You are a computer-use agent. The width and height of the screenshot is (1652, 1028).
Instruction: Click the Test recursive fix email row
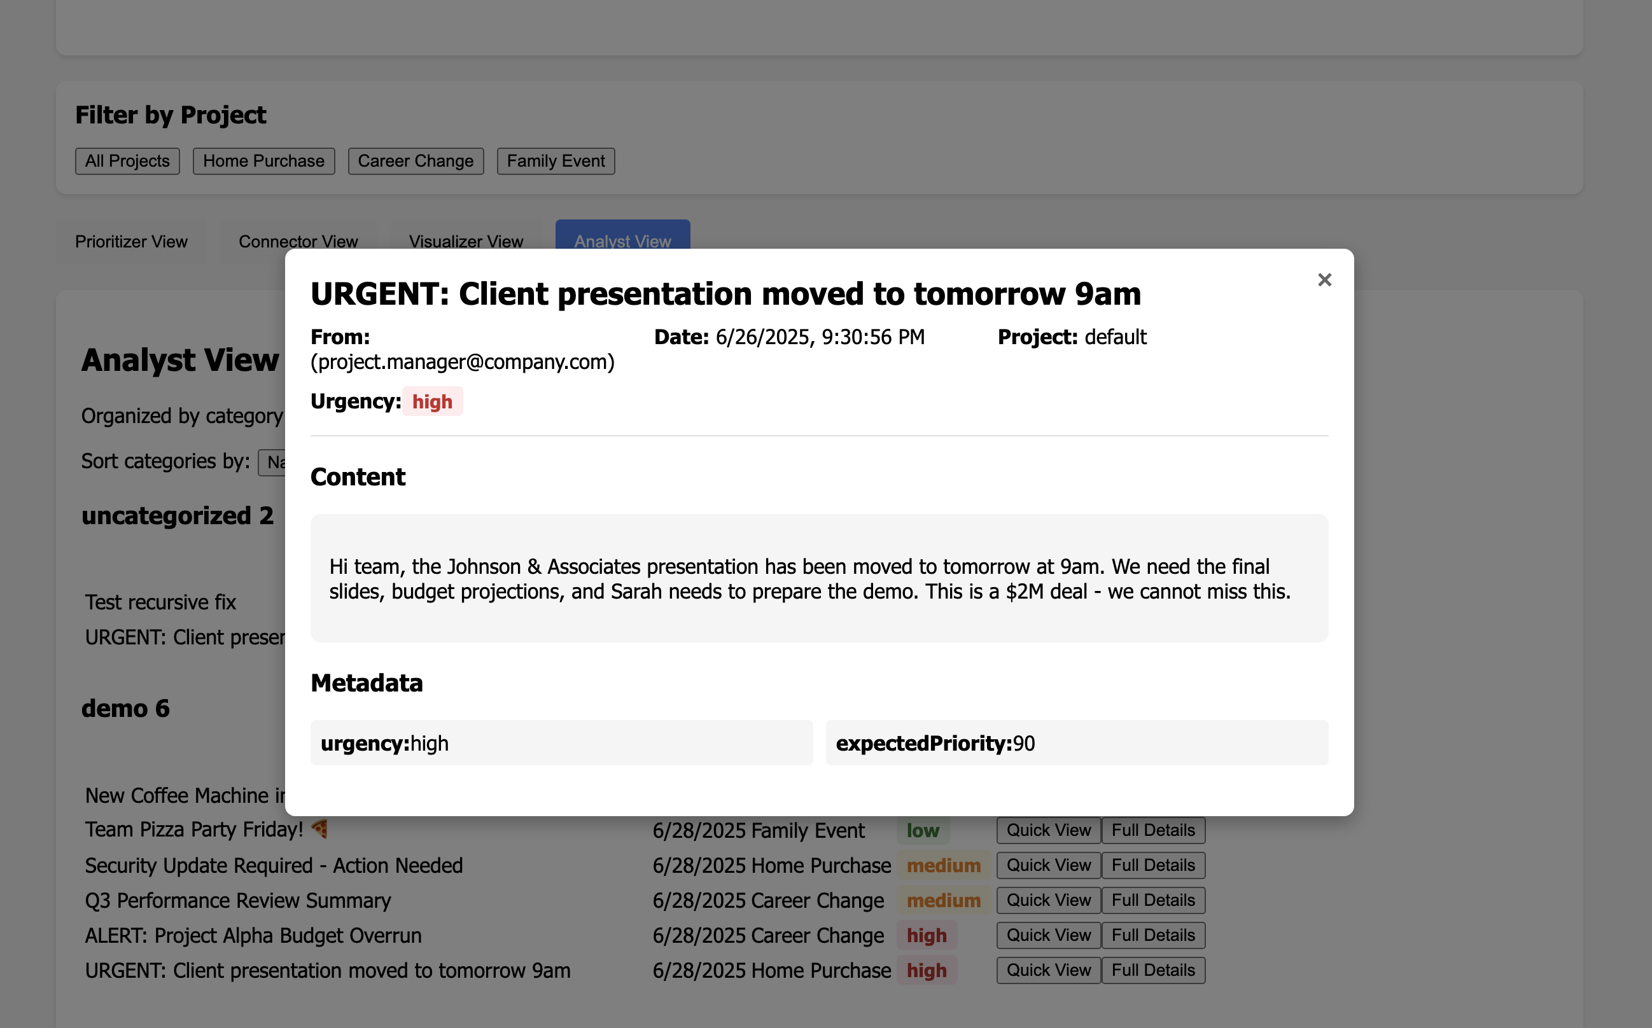pos(160,602)
